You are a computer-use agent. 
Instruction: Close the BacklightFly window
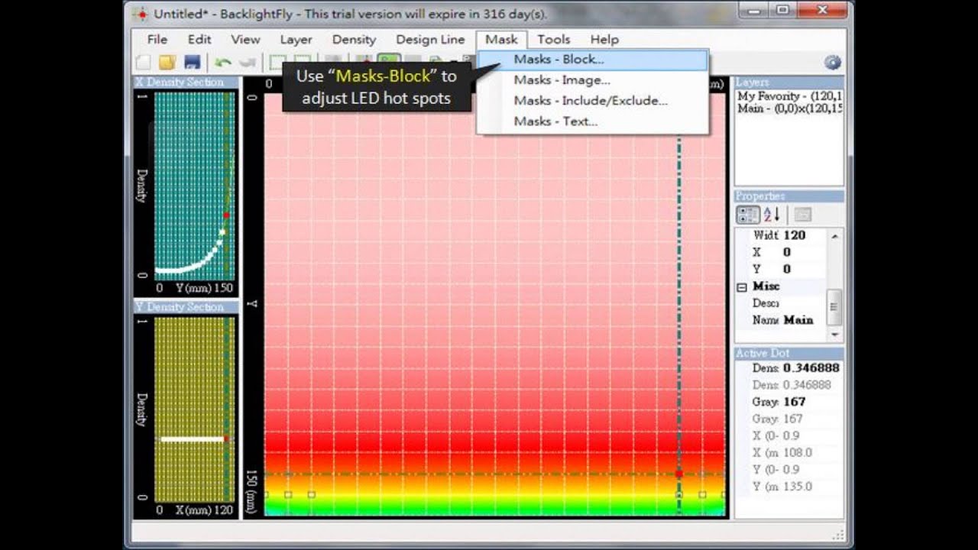822,11
